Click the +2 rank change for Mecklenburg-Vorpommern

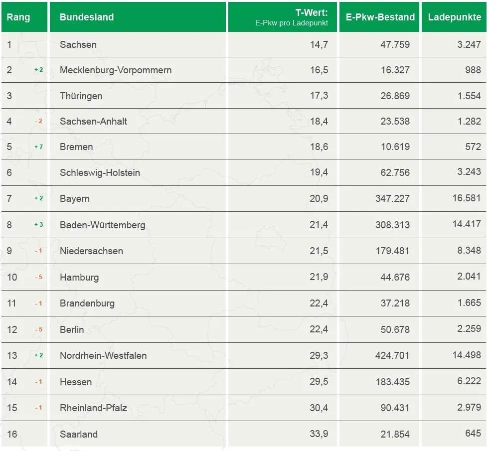tap(38, 70)
